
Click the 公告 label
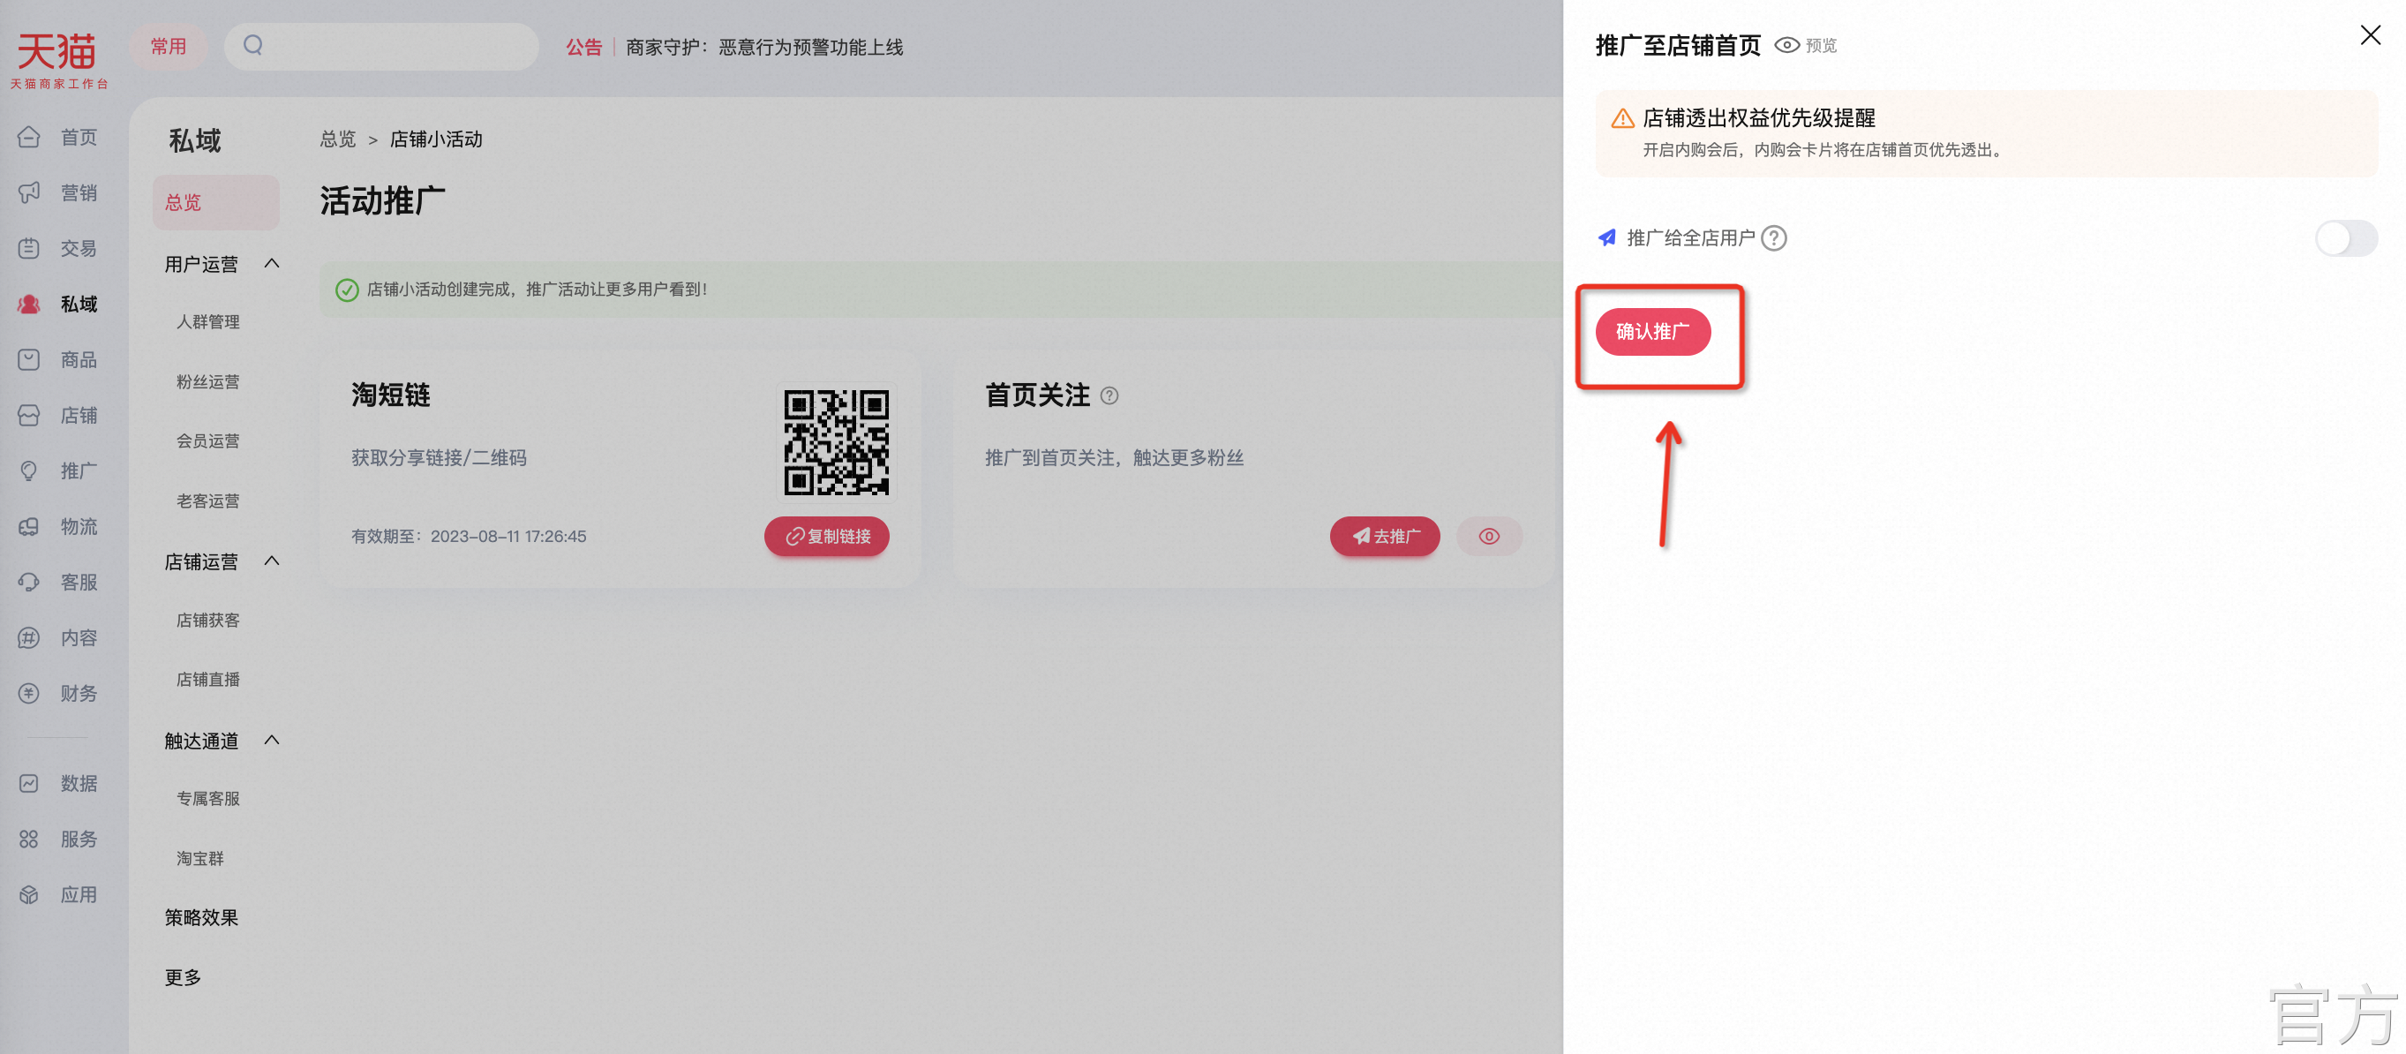coord(583,47)
